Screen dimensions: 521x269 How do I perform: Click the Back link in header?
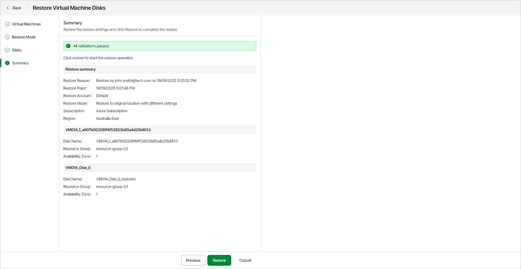click(x=17, y=8)
